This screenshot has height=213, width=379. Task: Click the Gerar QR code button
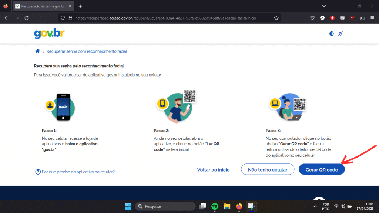click(321, 169)
